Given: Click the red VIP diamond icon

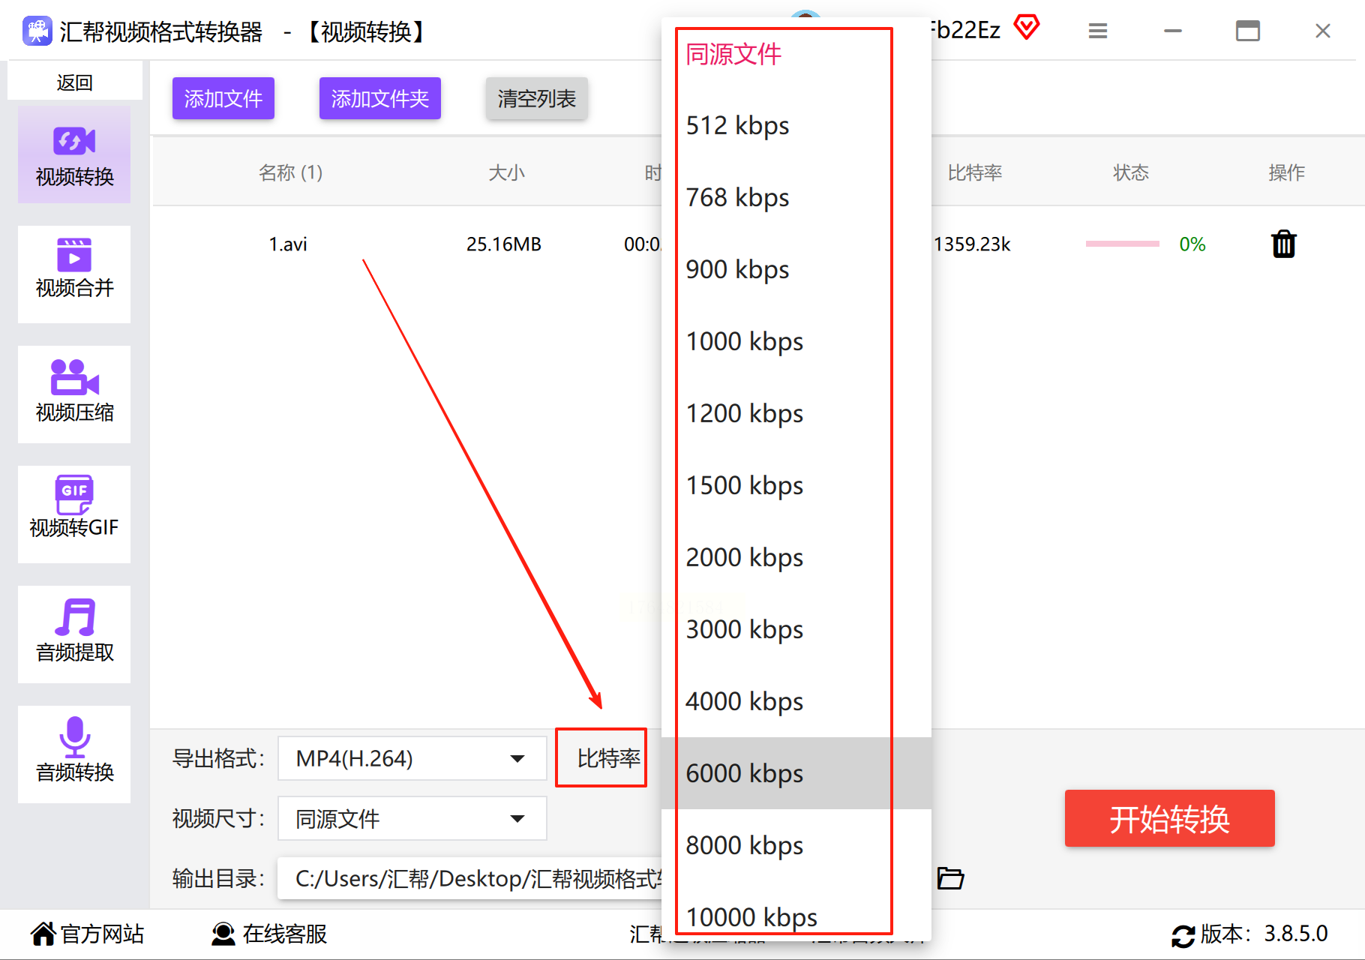Looking at the screenshot, I should tap(1027, 28).
